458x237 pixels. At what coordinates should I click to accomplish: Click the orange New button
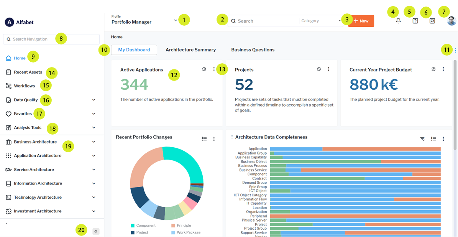point(361,21)
